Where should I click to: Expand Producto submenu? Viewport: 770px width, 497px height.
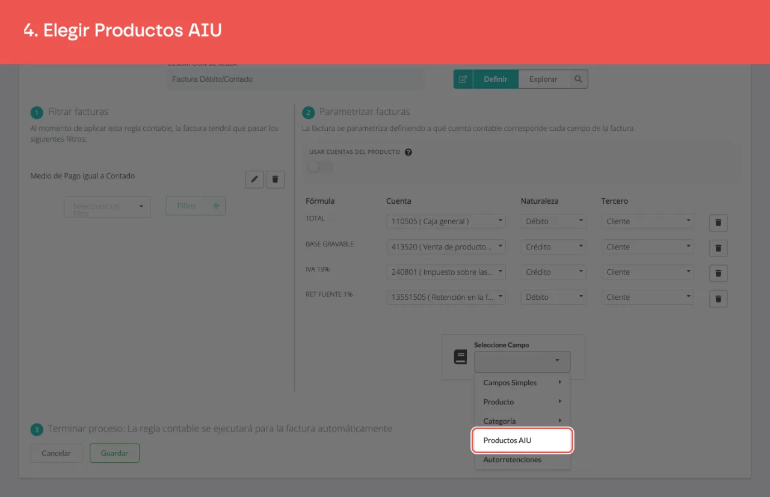pos(522,402)
